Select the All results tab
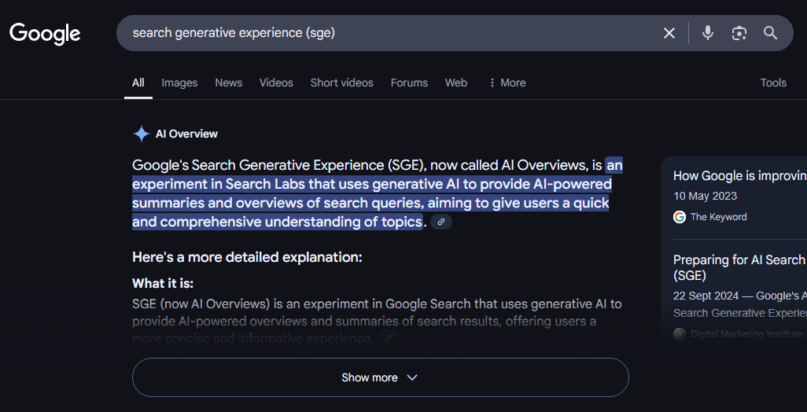Viewport: 807px width, 412px height. (138, 83)
